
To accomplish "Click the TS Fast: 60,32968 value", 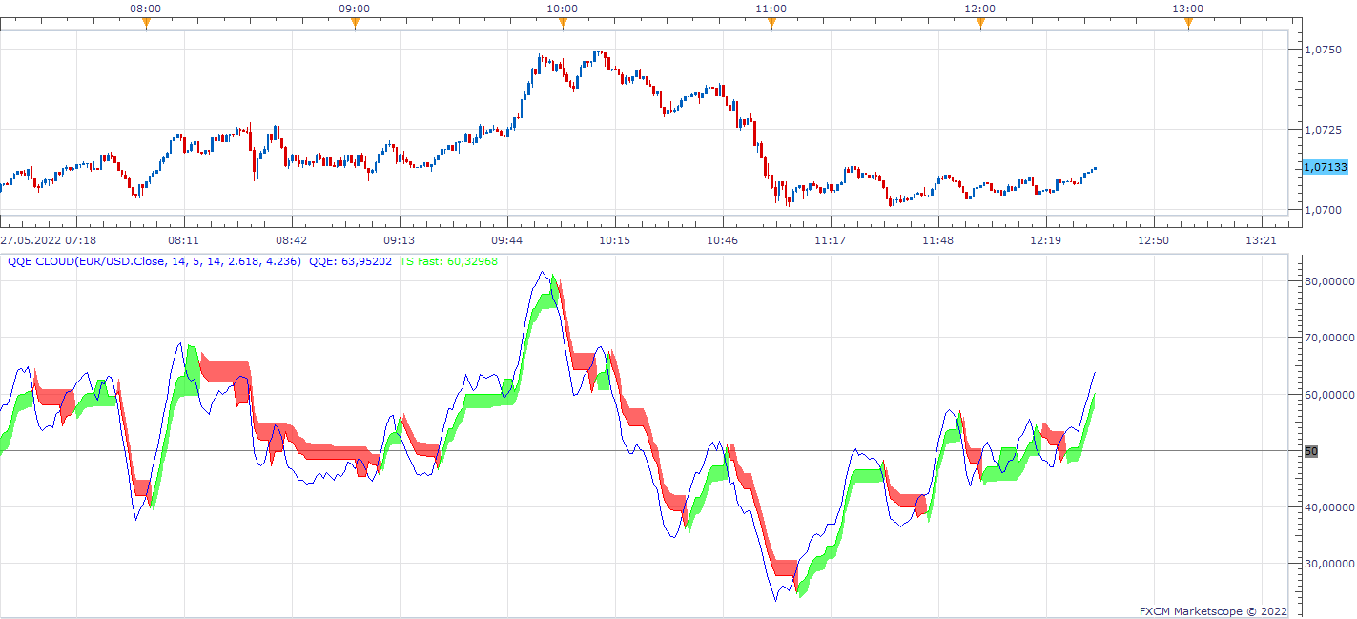I will click(448, 261).
